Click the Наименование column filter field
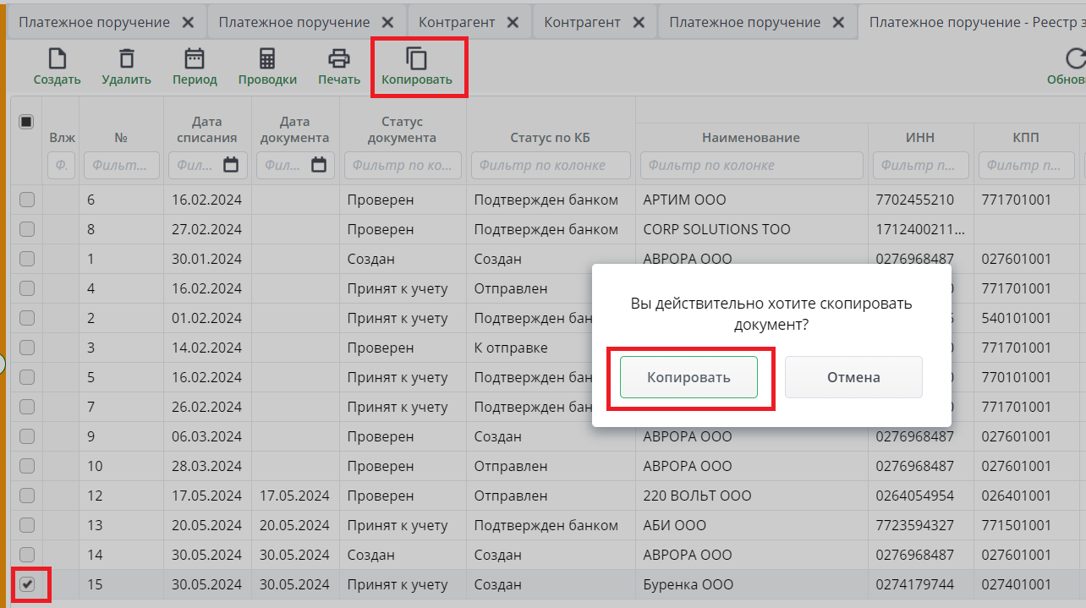 tap(751, 165)
